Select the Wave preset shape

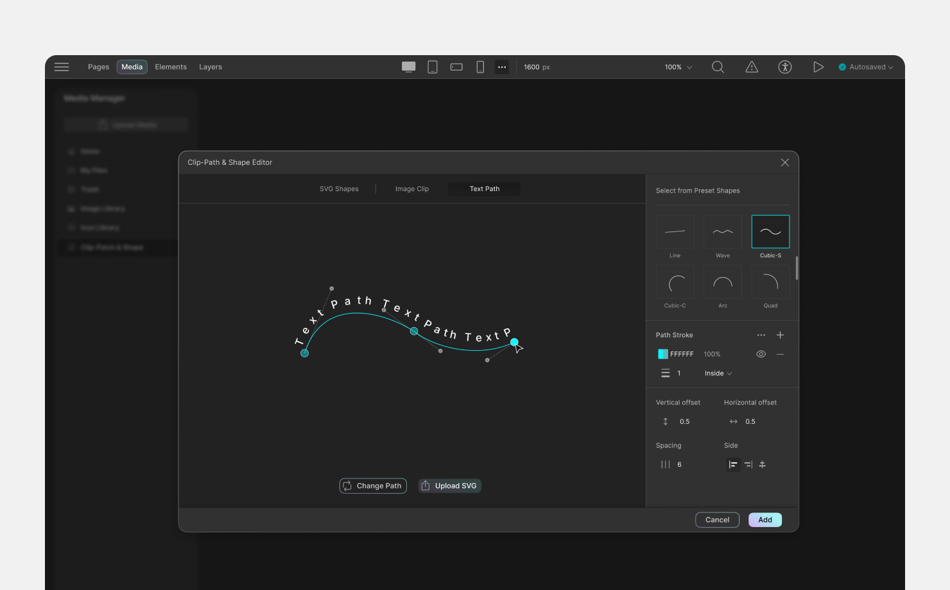coord(723,232)
